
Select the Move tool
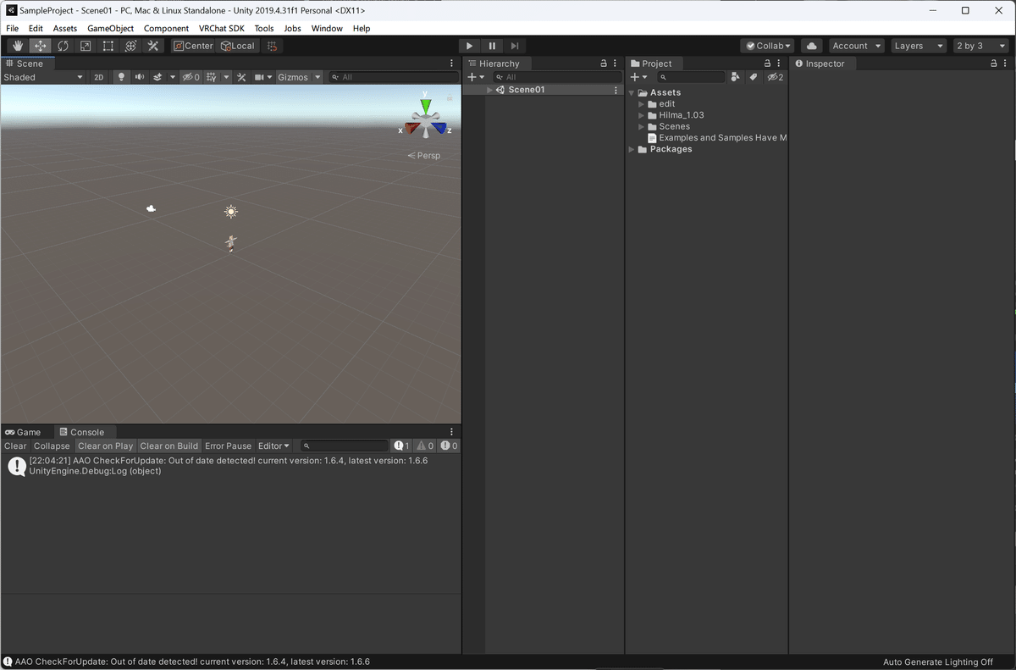40,46
